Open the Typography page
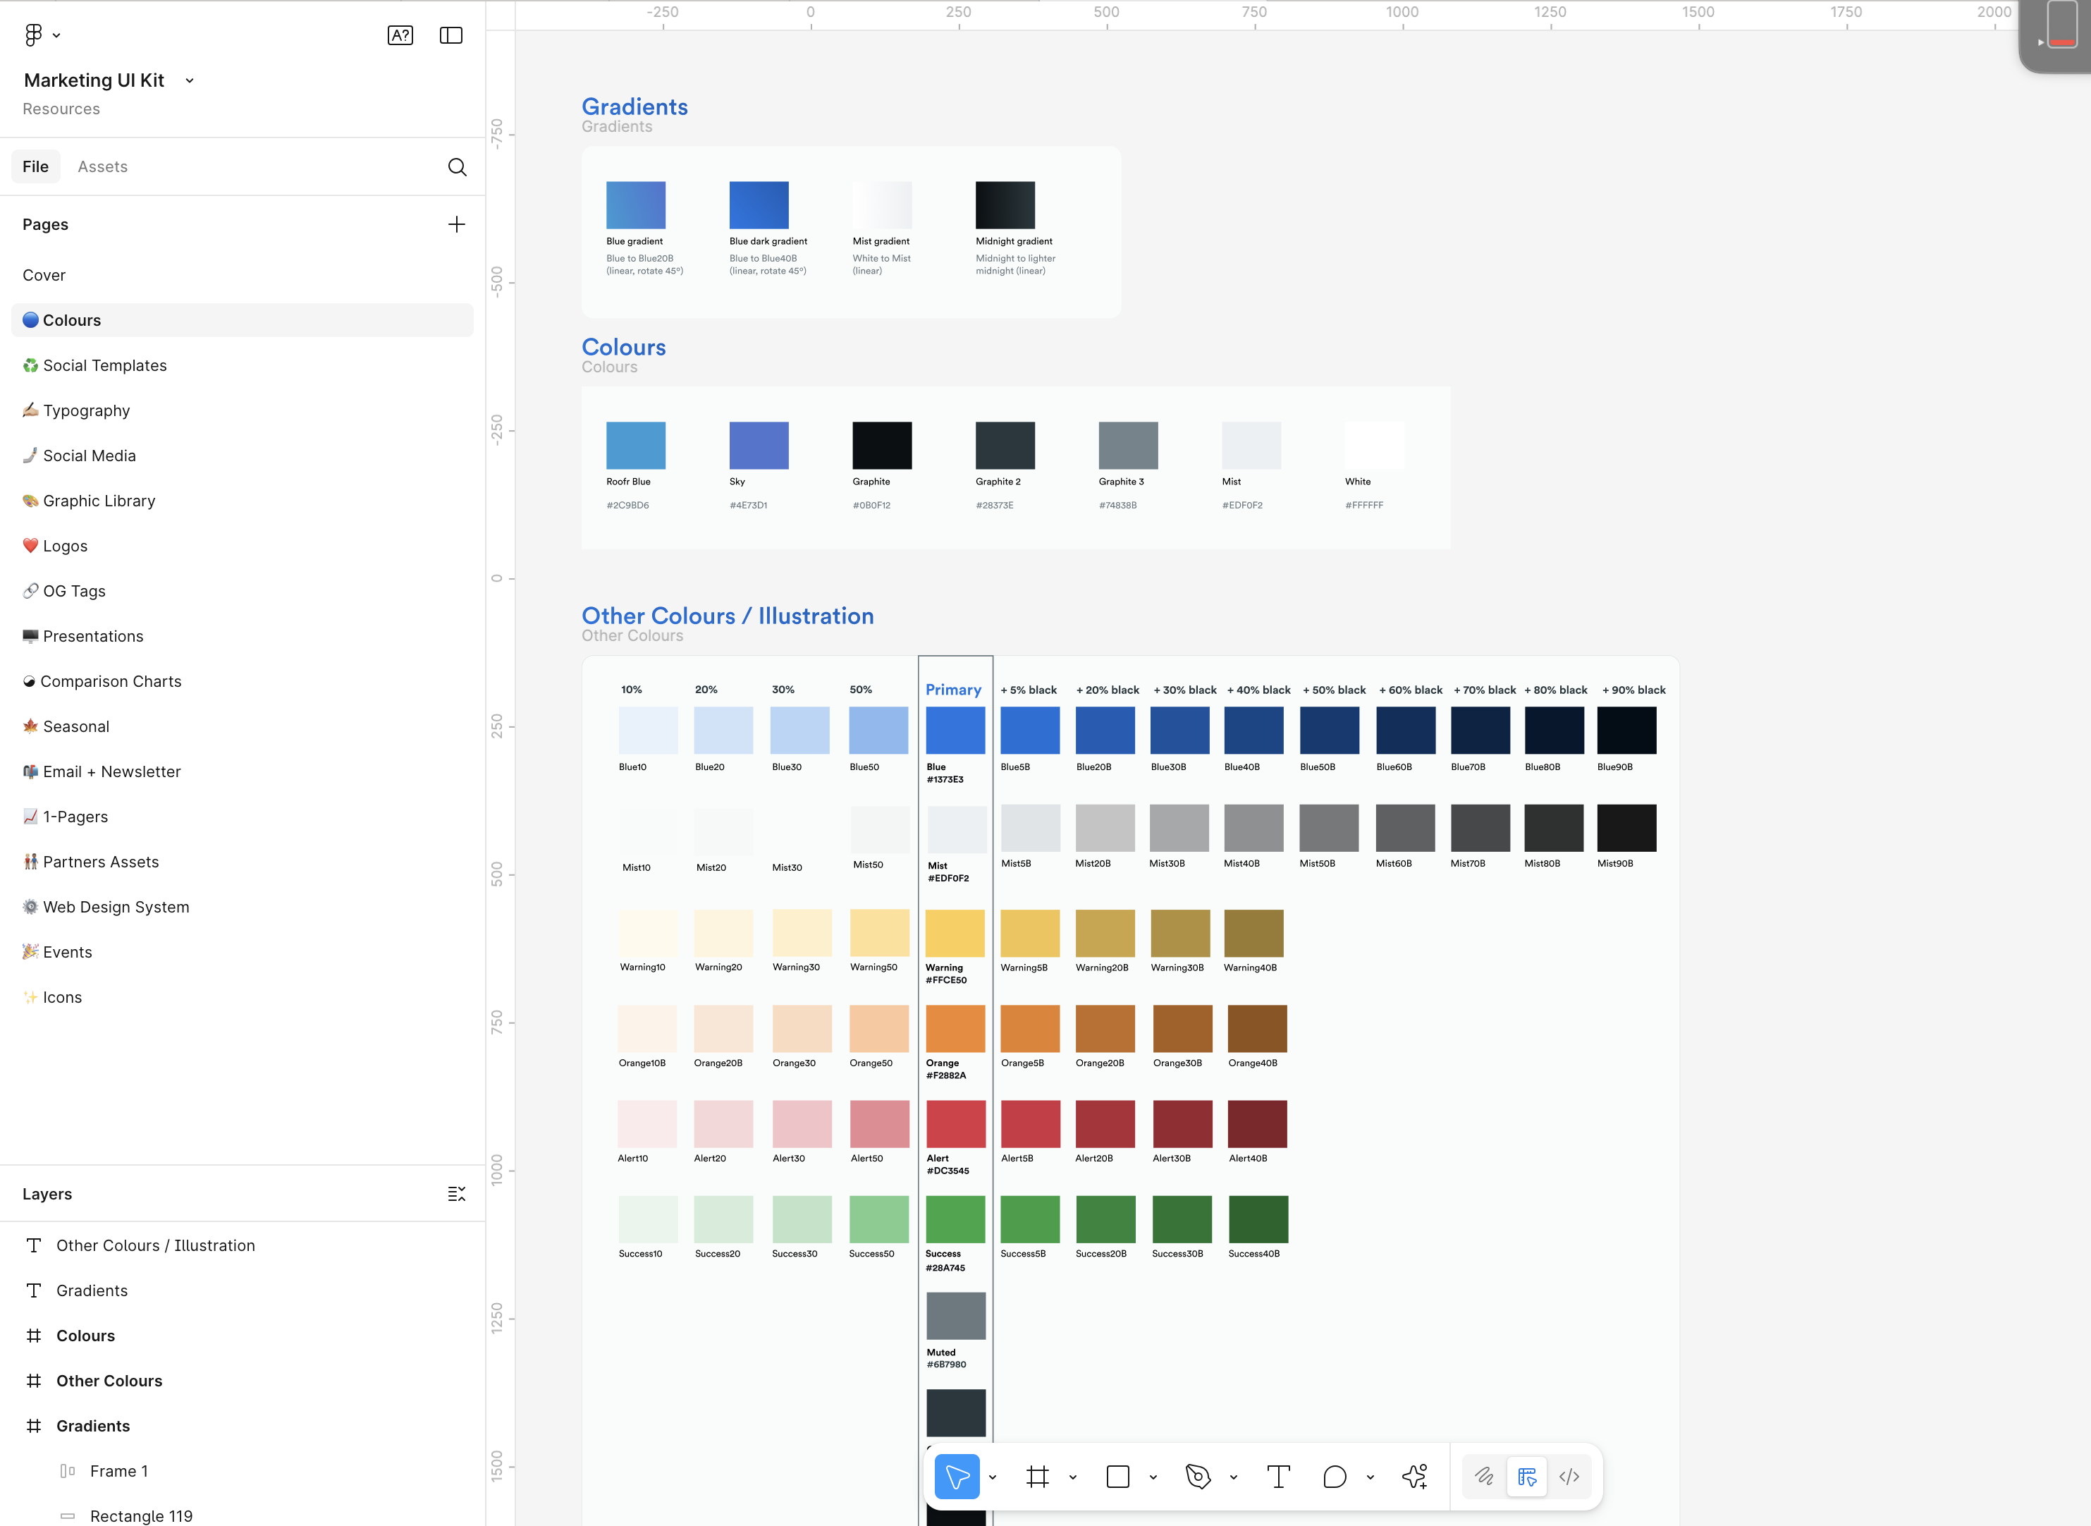The width and height of the screenshot is (2091, 1526). pos(86,410)
